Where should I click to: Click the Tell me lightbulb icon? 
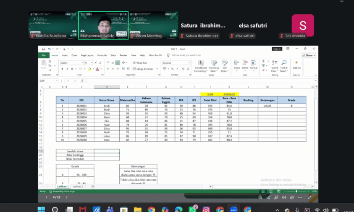pyautogui.click(x=168, y=55)
